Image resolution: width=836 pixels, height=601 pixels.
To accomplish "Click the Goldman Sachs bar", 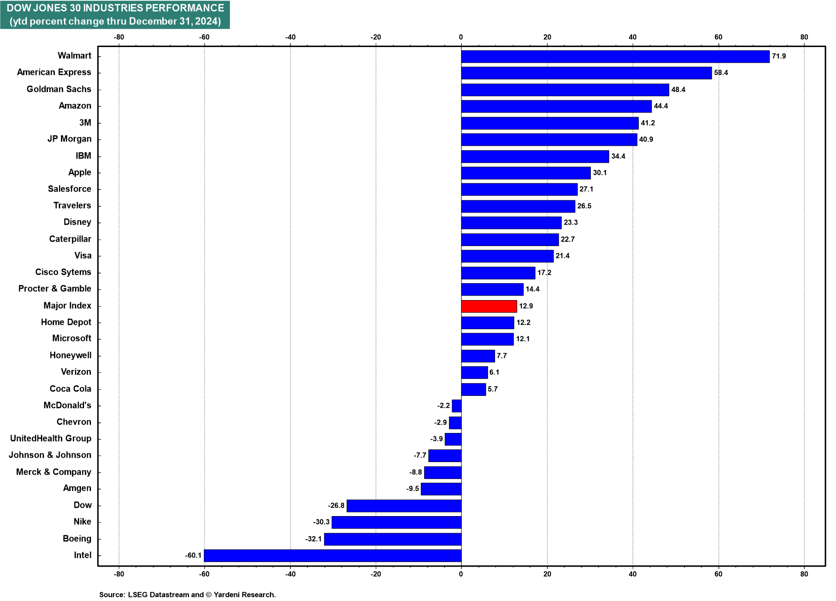I will (x=565, y=90).
